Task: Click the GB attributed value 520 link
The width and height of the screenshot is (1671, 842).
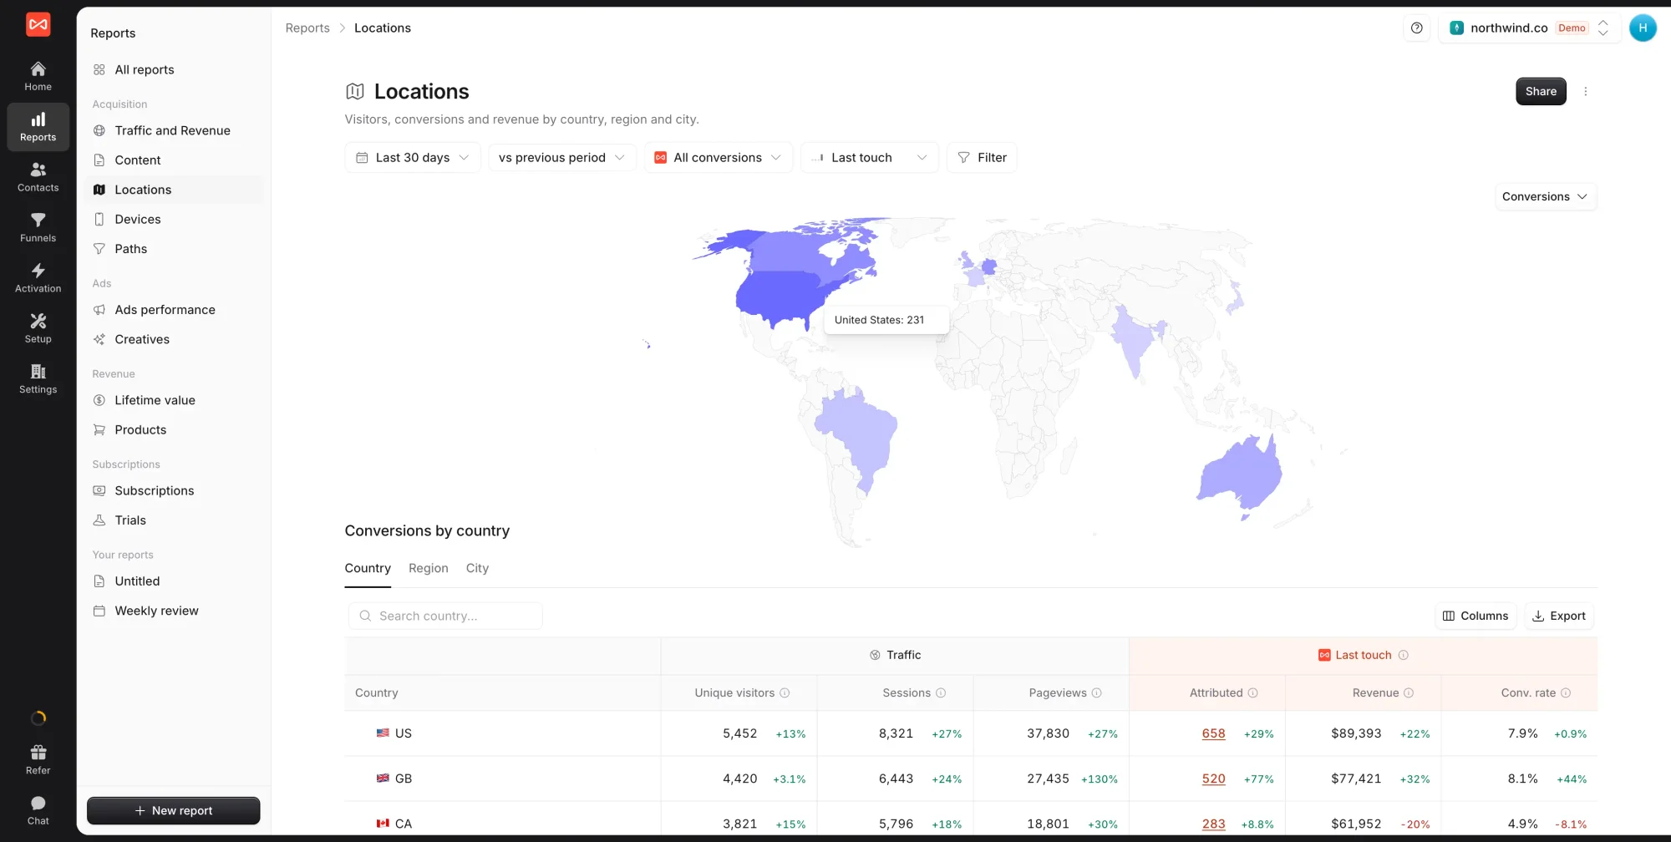Action: click(1213, 779)
